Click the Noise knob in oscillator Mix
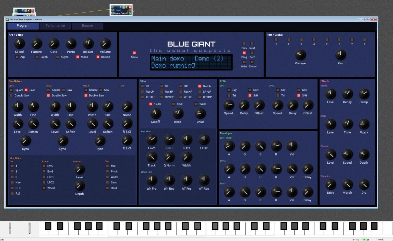The image size is (393, 241). [x=127, y=107]
